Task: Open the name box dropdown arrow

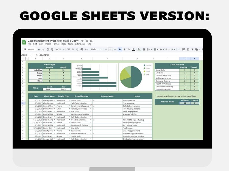Action: click(32, 55)
